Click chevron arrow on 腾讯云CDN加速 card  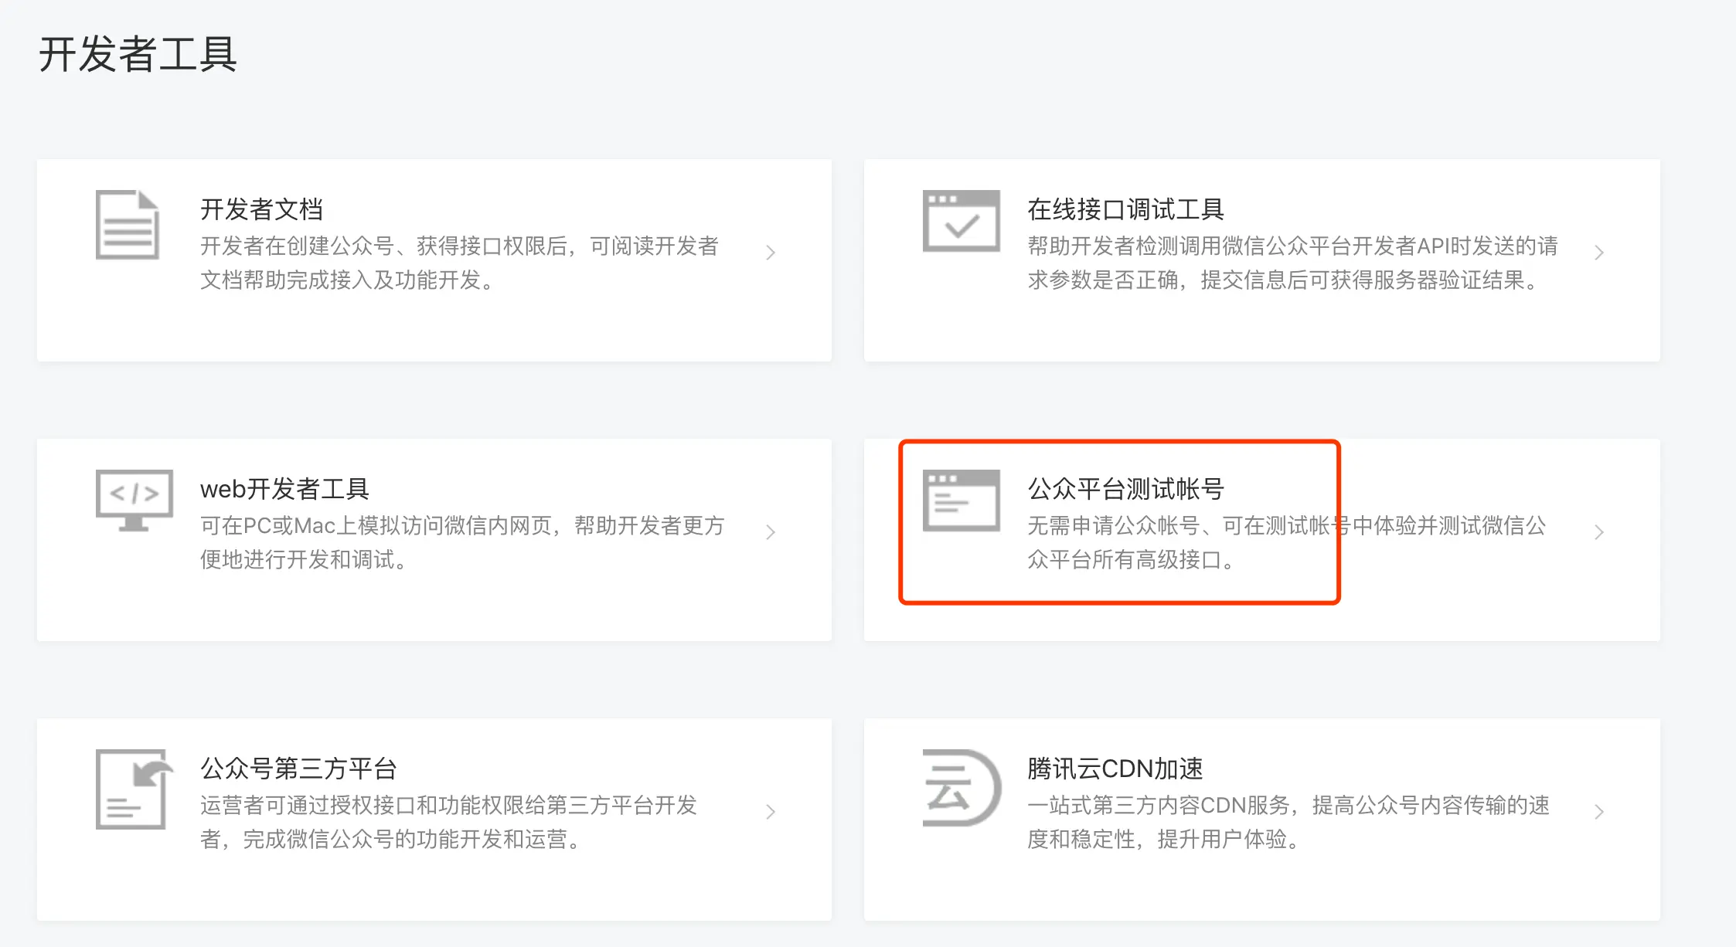1598,812
